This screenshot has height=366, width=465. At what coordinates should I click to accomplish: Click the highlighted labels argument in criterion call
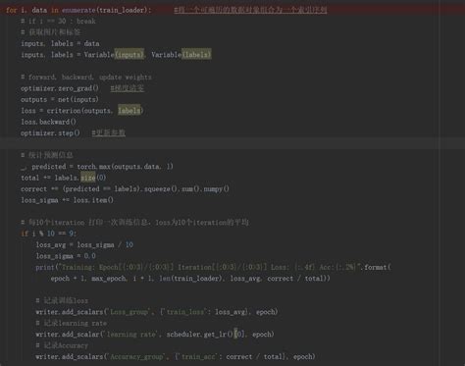point(129,111)
